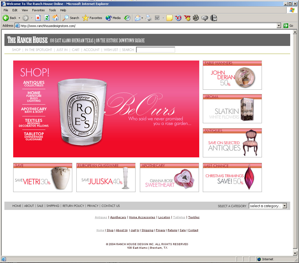Viewport: 299px width, 263px height.
Task: Click the speech bubble messenger icon
Action: coord(205,18)
